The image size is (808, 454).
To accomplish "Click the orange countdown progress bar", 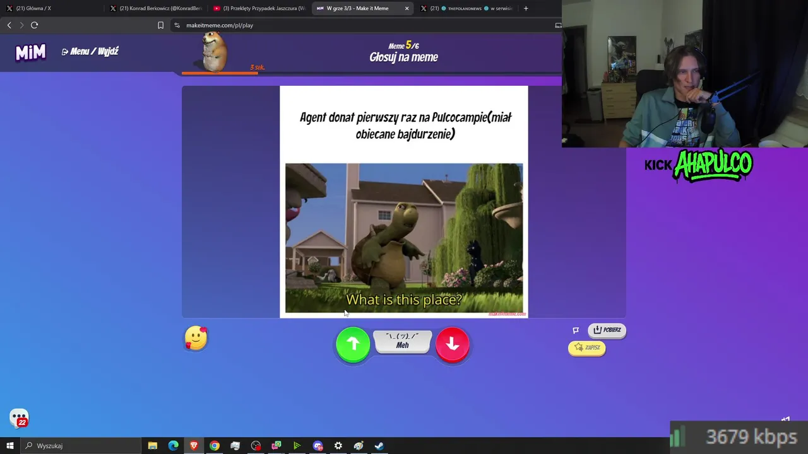I will 220,73.
